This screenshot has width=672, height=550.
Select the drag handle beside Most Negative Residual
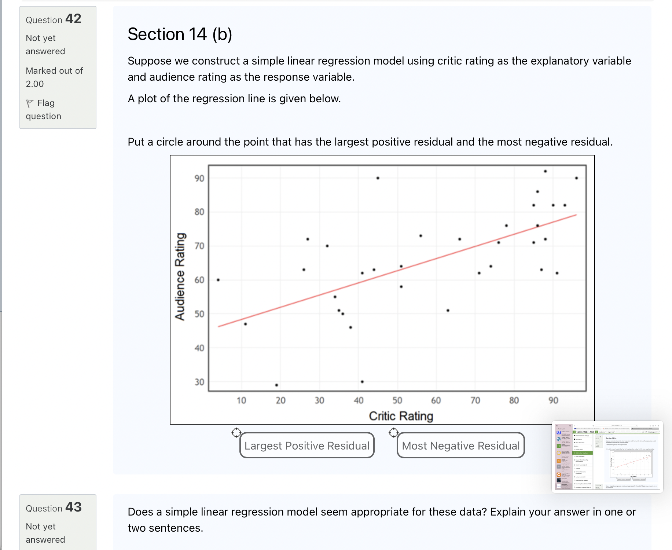tap(394, 432)
